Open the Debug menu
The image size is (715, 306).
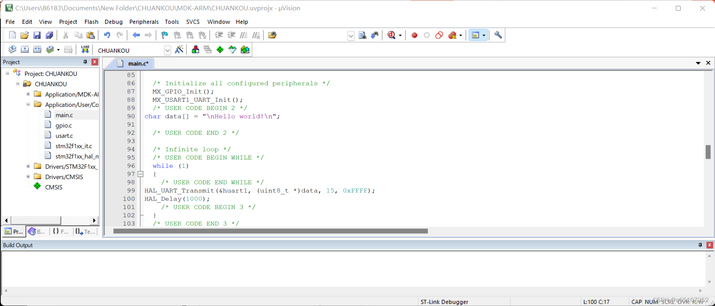[114, 22]
